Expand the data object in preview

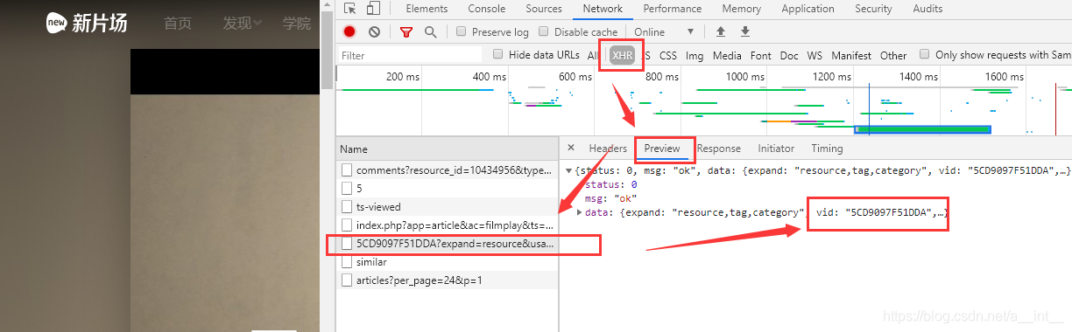(580, 212)
